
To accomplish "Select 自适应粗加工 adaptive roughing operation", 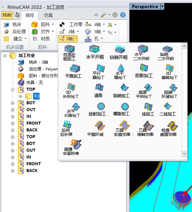I will [x=70, y=53].
